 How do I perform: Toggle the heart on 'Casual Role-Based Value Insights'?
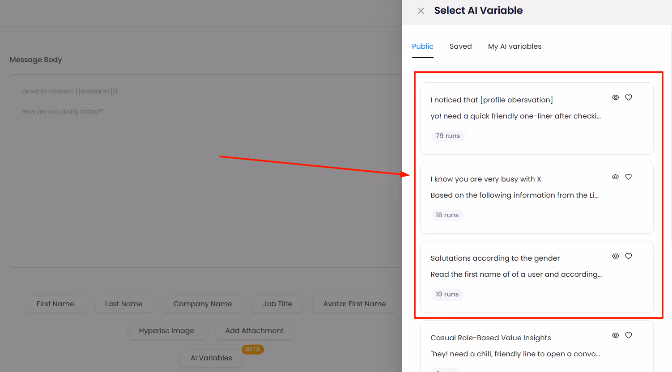[x=628, y=335]
